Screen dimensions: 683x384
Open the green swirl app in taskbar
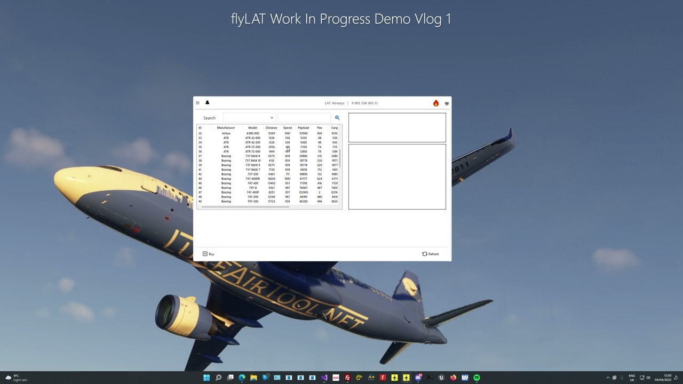click(359, 378)
